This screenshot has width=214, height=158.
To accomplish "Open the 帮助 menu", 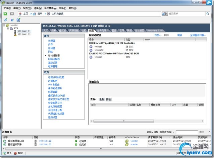I will pyautogui.click(x=72, y=8).
